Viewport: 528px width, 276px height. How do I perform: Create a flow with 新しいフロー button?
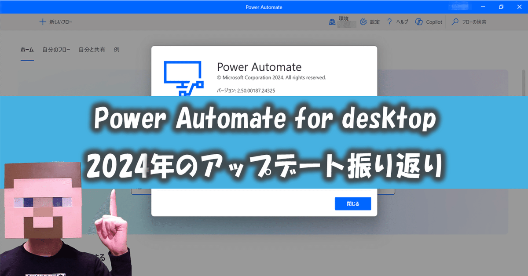57,22
